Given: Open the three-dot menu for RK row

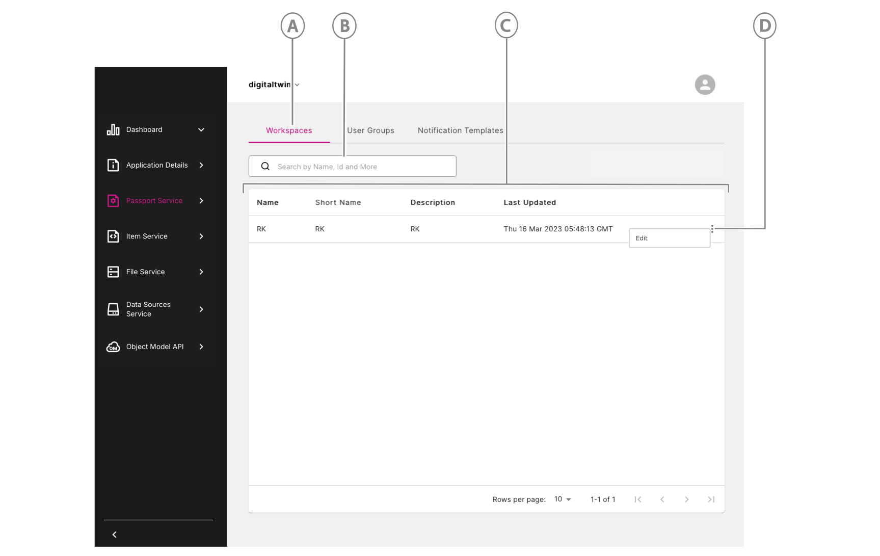Looking at the screenshot, I should click(x=712, y=229).
